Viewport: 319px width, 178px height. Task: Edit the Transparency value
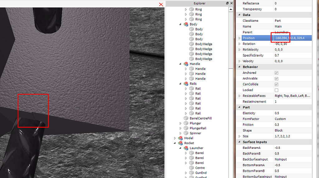click(x=293, y=9)
